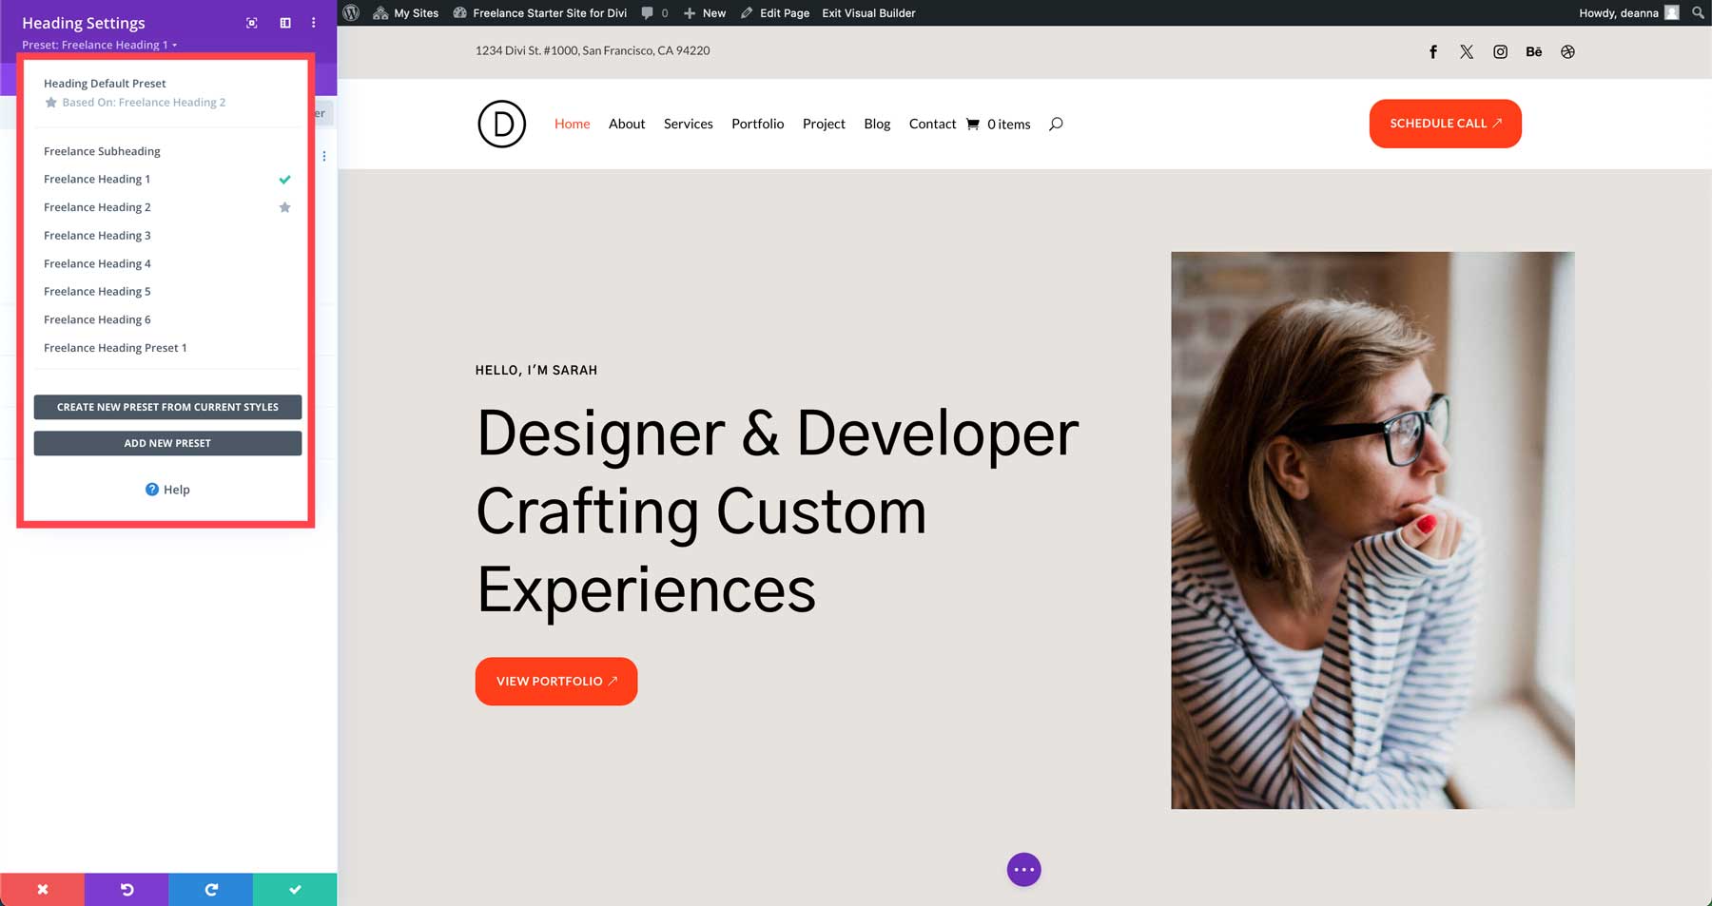Click the Instagram icon in the site header
Image resolution: width=1712 pixels, height=906 pixels.
(1500, 51)
